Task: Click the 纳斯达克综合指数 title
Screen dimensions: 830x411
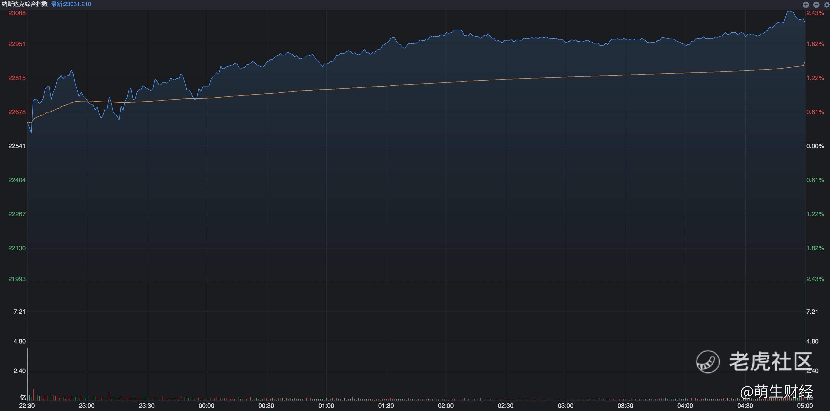Action: coord(24,4)
